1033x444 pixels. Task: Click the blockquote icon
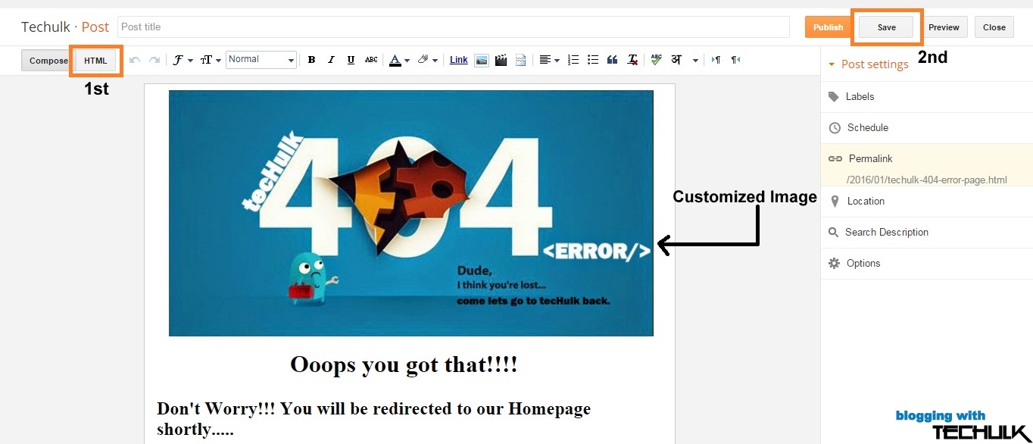[x=613, y=60]
